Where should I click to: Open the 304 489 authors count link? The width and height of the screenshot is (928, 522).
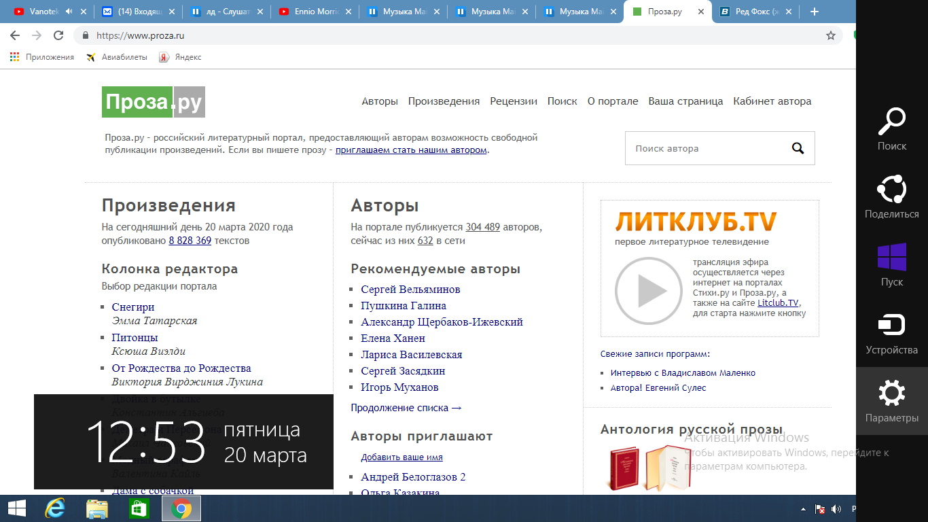tap(483, 227)
